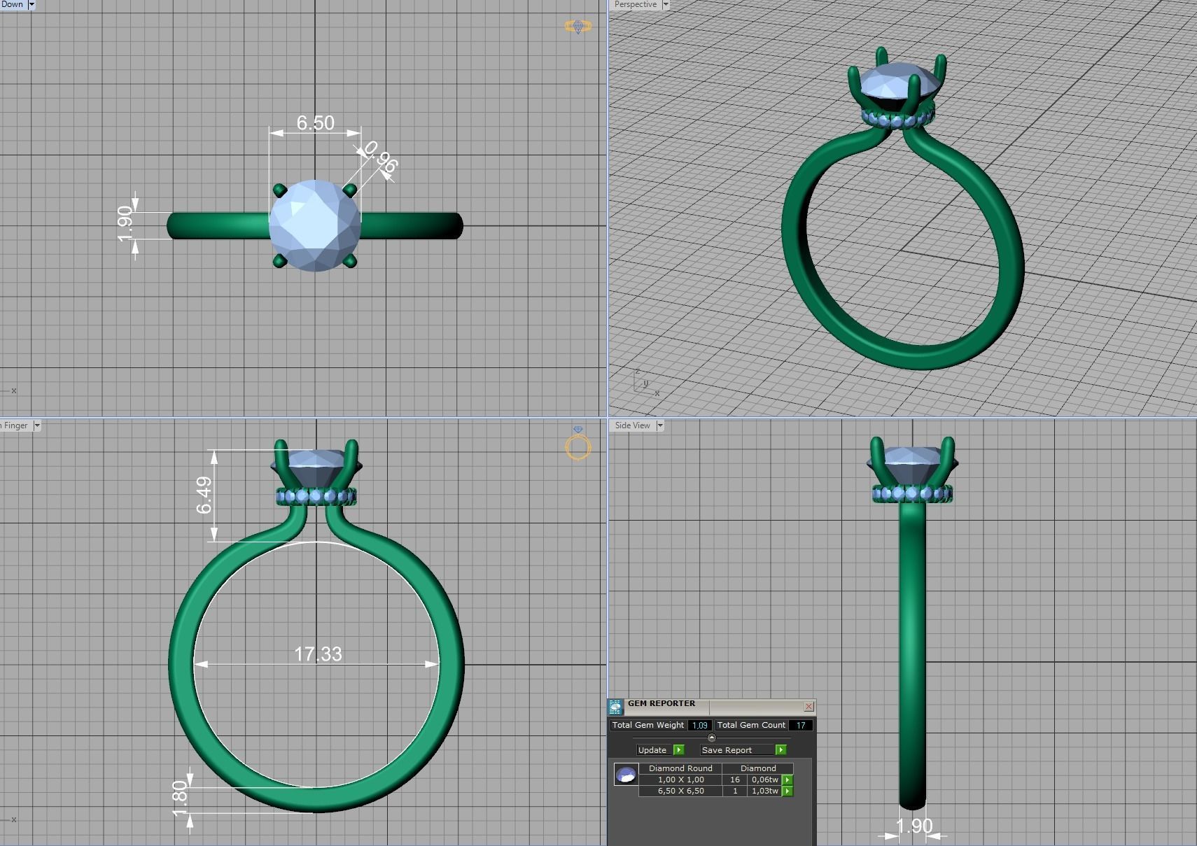This screenshot has width=1197, height=846.
Task: Open the Side View viewport dropdown arrow
Action: tap(659, 425)
